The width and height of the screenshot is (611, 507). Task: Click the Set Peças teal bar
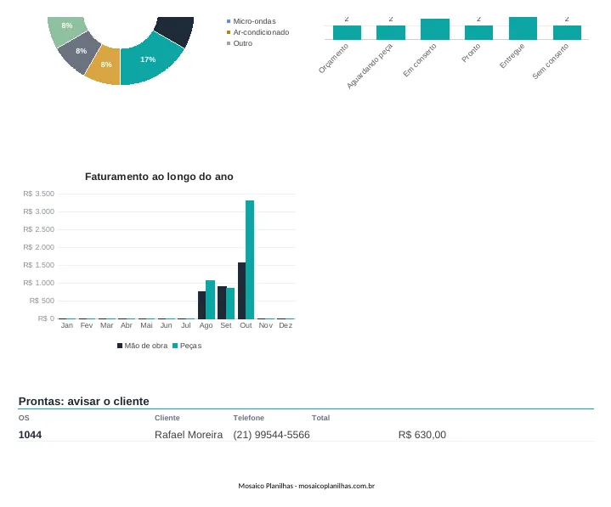click(x=230, y=304)
